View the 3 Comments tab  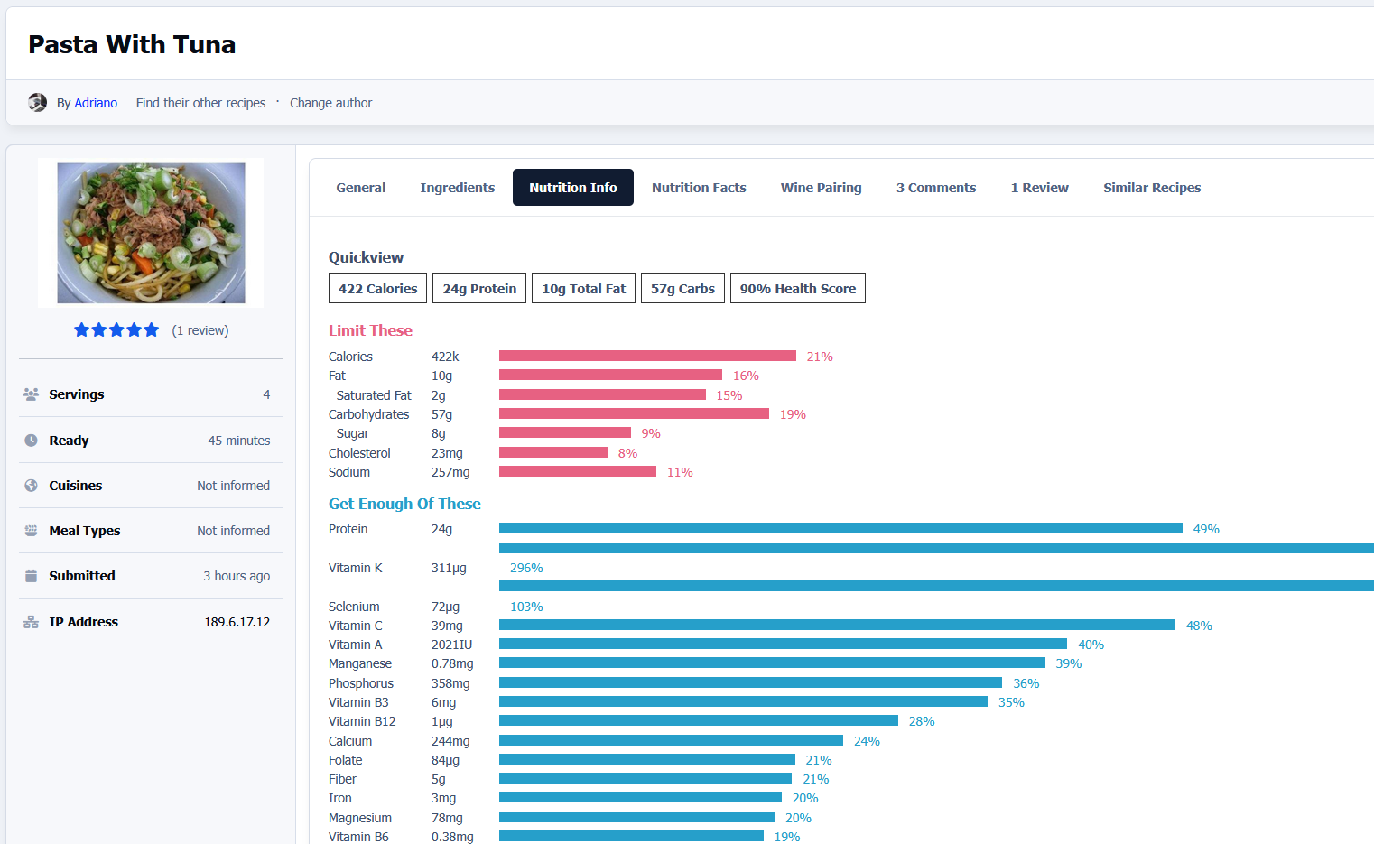(x=935, y=188)
